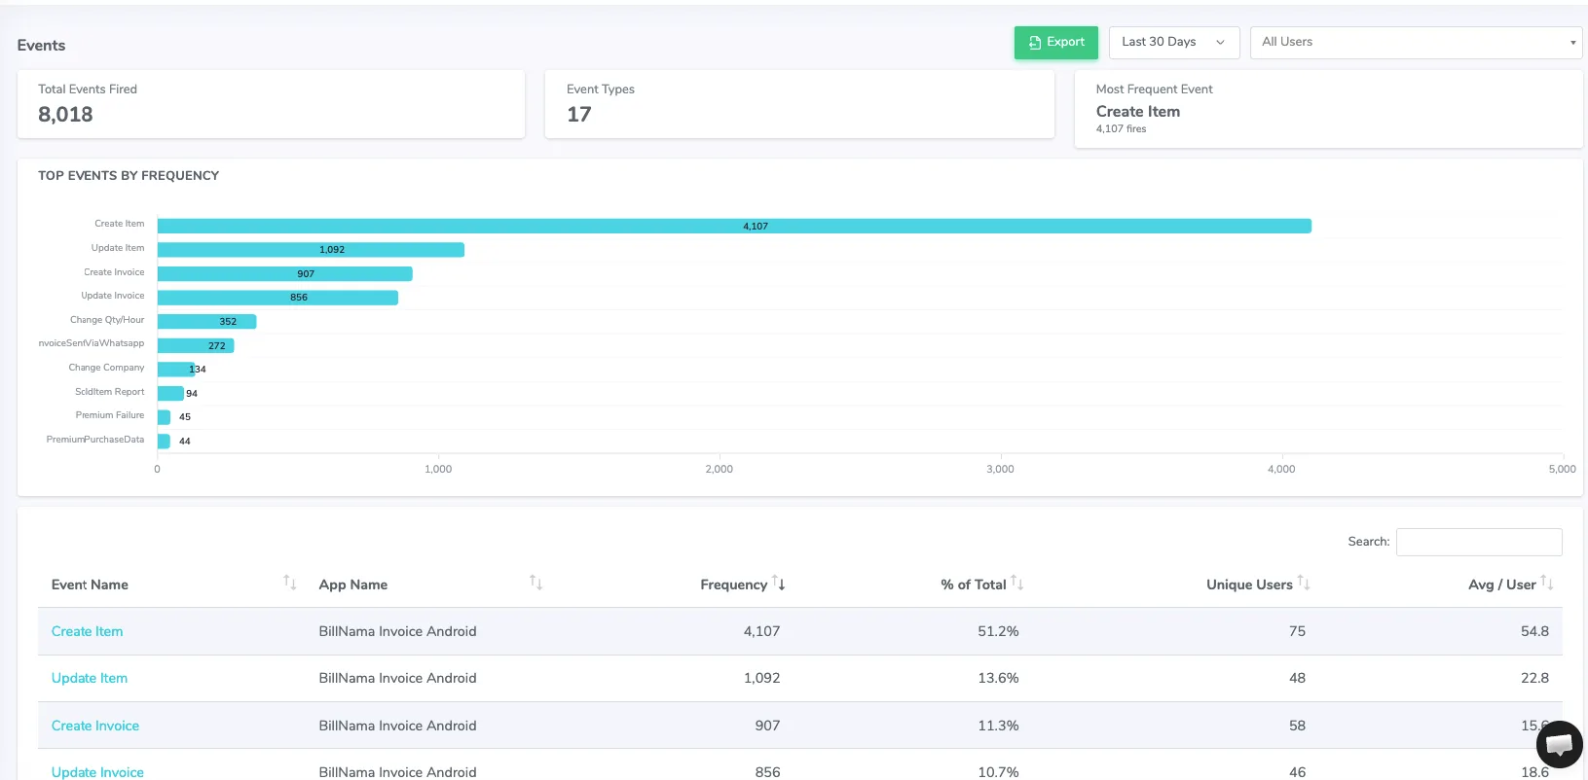1588x780 pixels.
Task: Click the Create Invoice bar showing 907
Action: pos(285,273)
